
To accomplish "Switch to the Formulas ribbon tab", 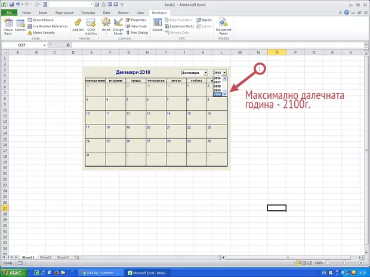I will pos(87,11).
